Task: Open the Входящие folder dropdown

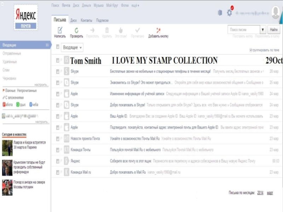Action: [72, 47]
